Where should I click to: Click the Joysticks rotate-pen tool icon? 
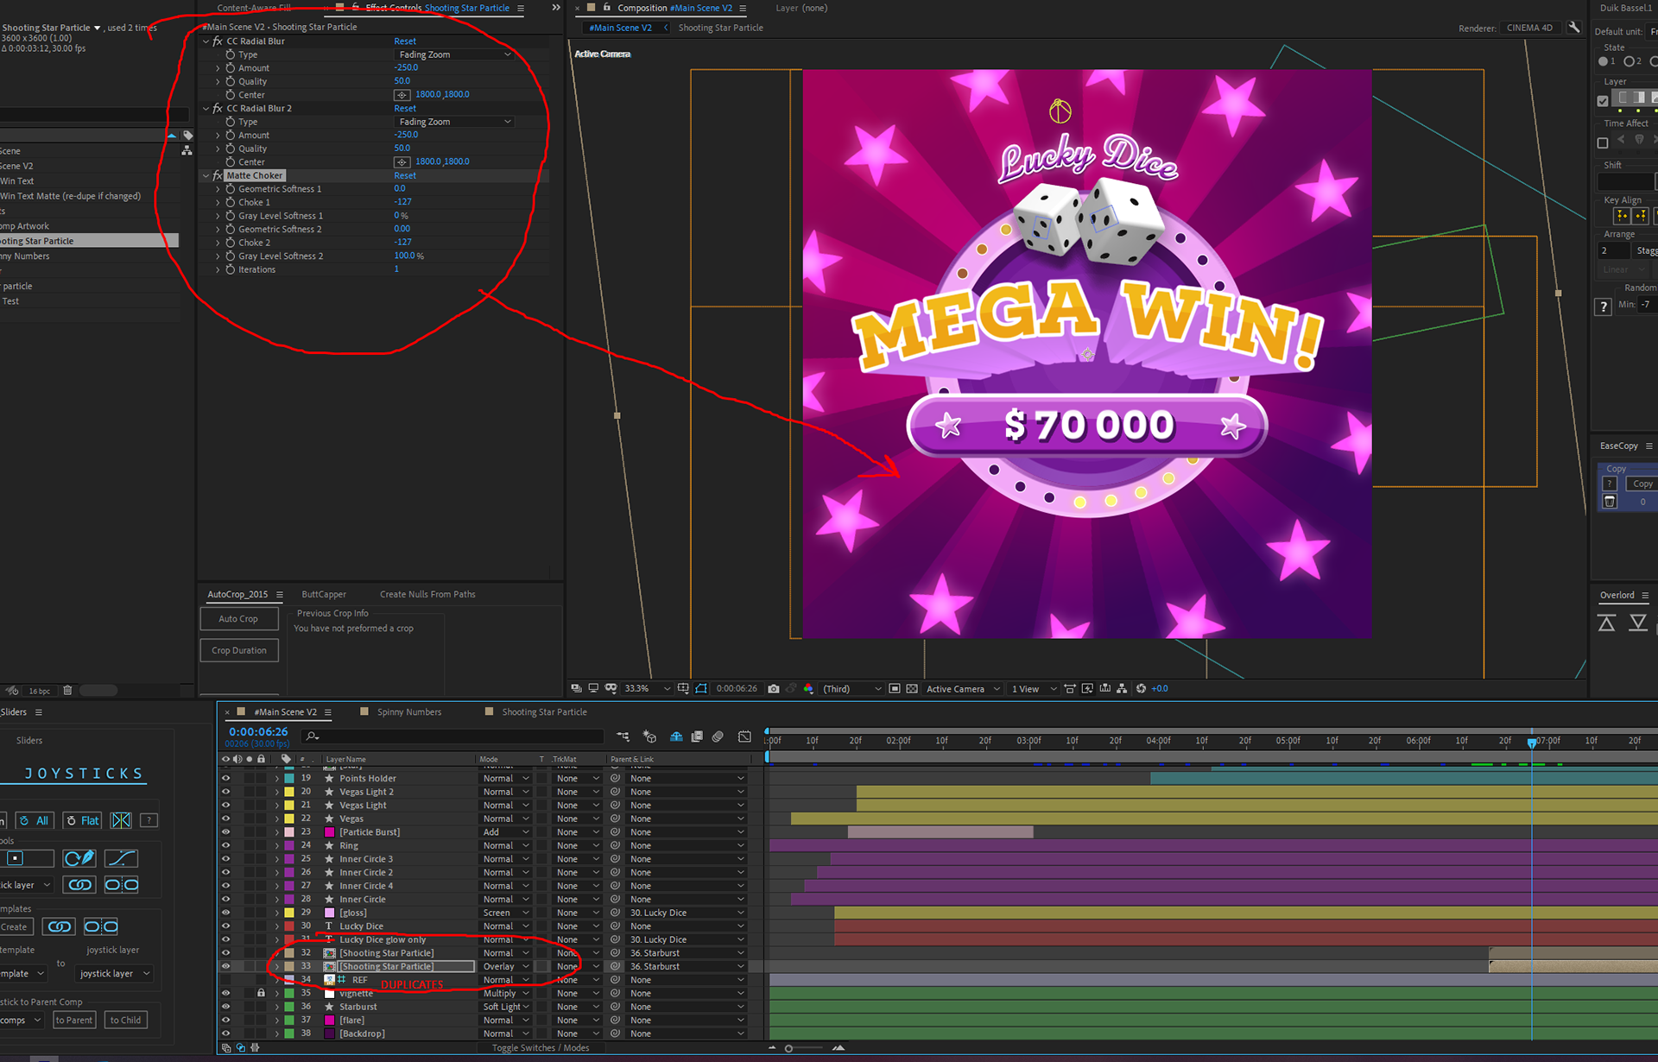(x=79, y=858)
